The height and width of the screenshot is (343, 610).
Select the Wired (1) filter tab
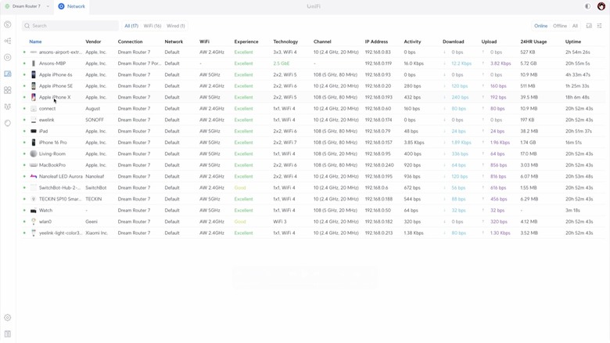pos(175,26)
